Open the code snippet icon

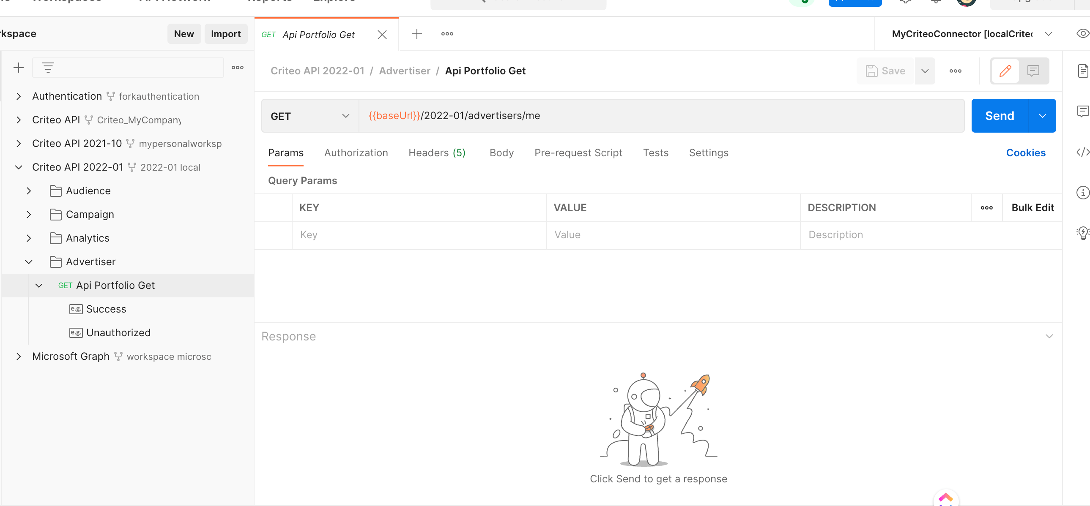coord(1083,152)
